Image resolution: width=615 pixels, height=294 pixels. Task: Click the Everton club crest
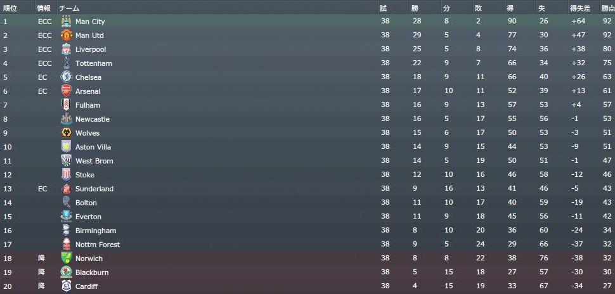coord(66,217)
